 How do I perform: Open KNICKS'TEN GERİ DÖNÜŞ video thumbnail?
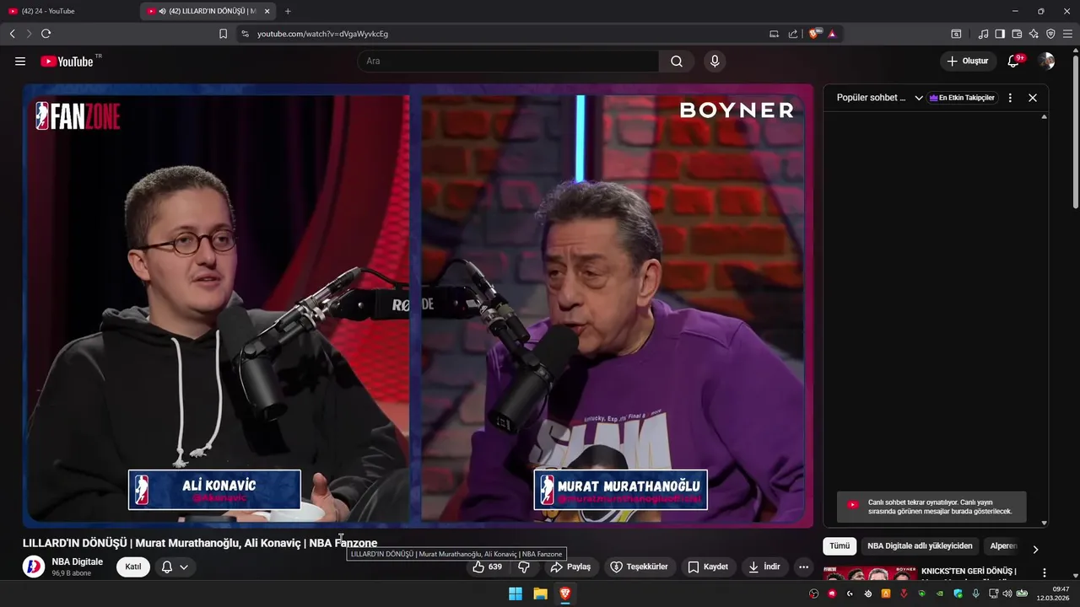[870, 573]
